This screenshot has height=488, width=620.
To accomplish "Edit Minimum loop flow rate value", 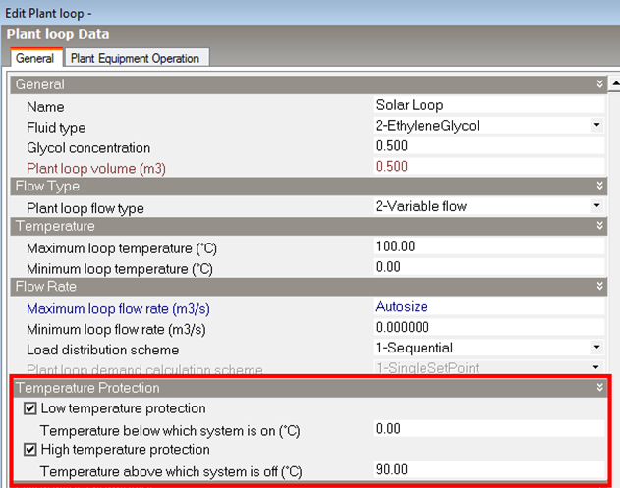I will pos(488,328).
